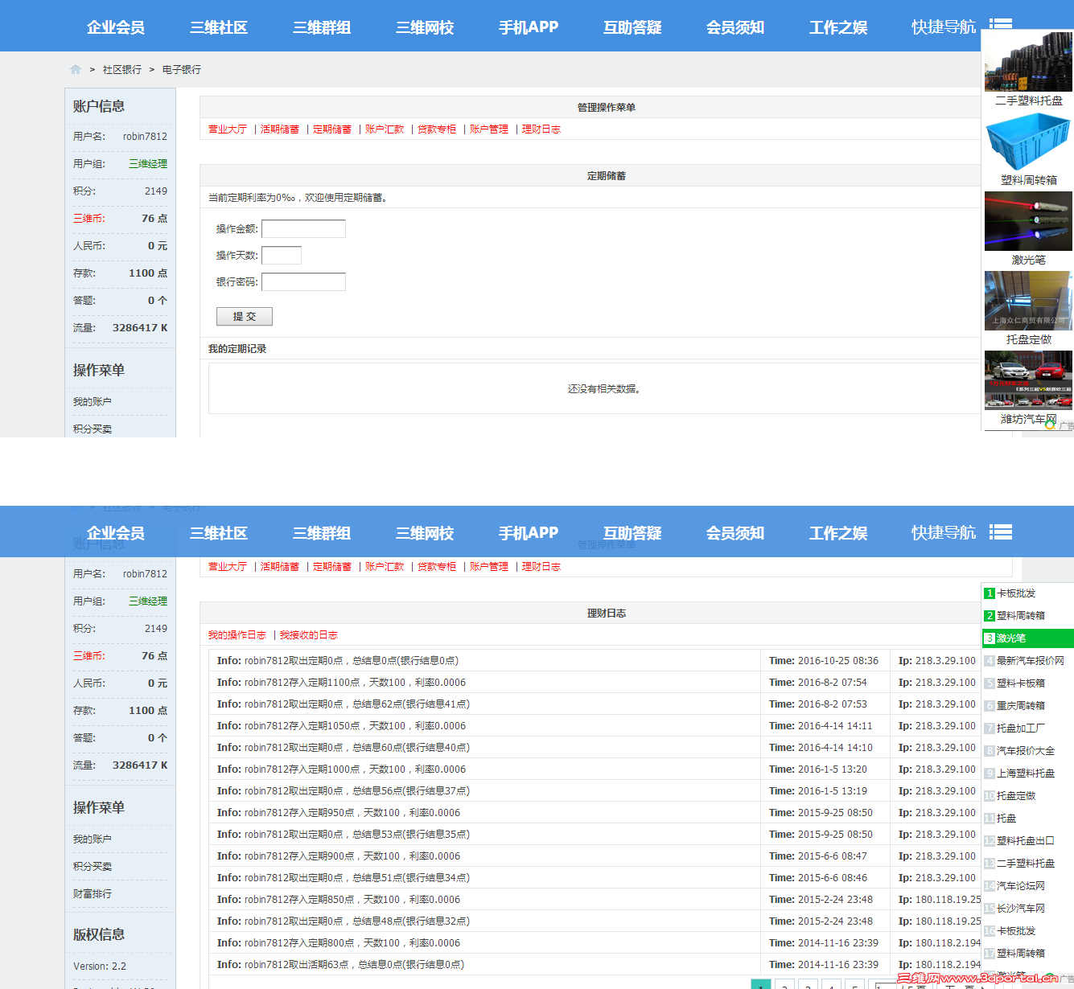Select 活期储蓄 above the 定期储蓄 panel
This screenshot has width=1074, height=989.
[280, 129]
